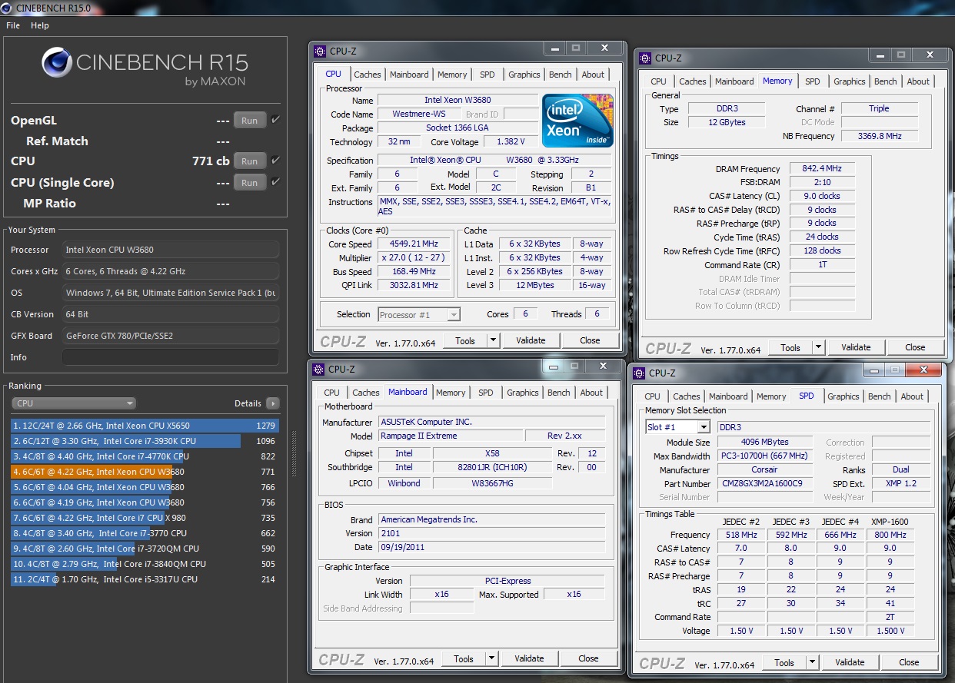Image resolution: width=955 pixels, height=683 pixels.
Task: Click the Cinebench sphere logo
Action: pos(57,64)
